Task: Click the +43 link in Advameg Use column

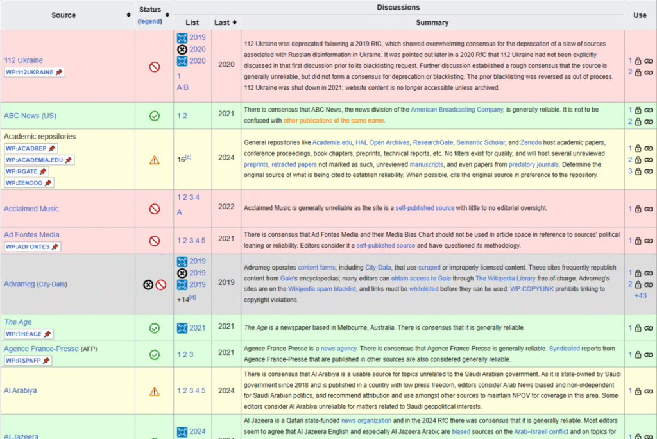Action: click(x=640, y=295)
